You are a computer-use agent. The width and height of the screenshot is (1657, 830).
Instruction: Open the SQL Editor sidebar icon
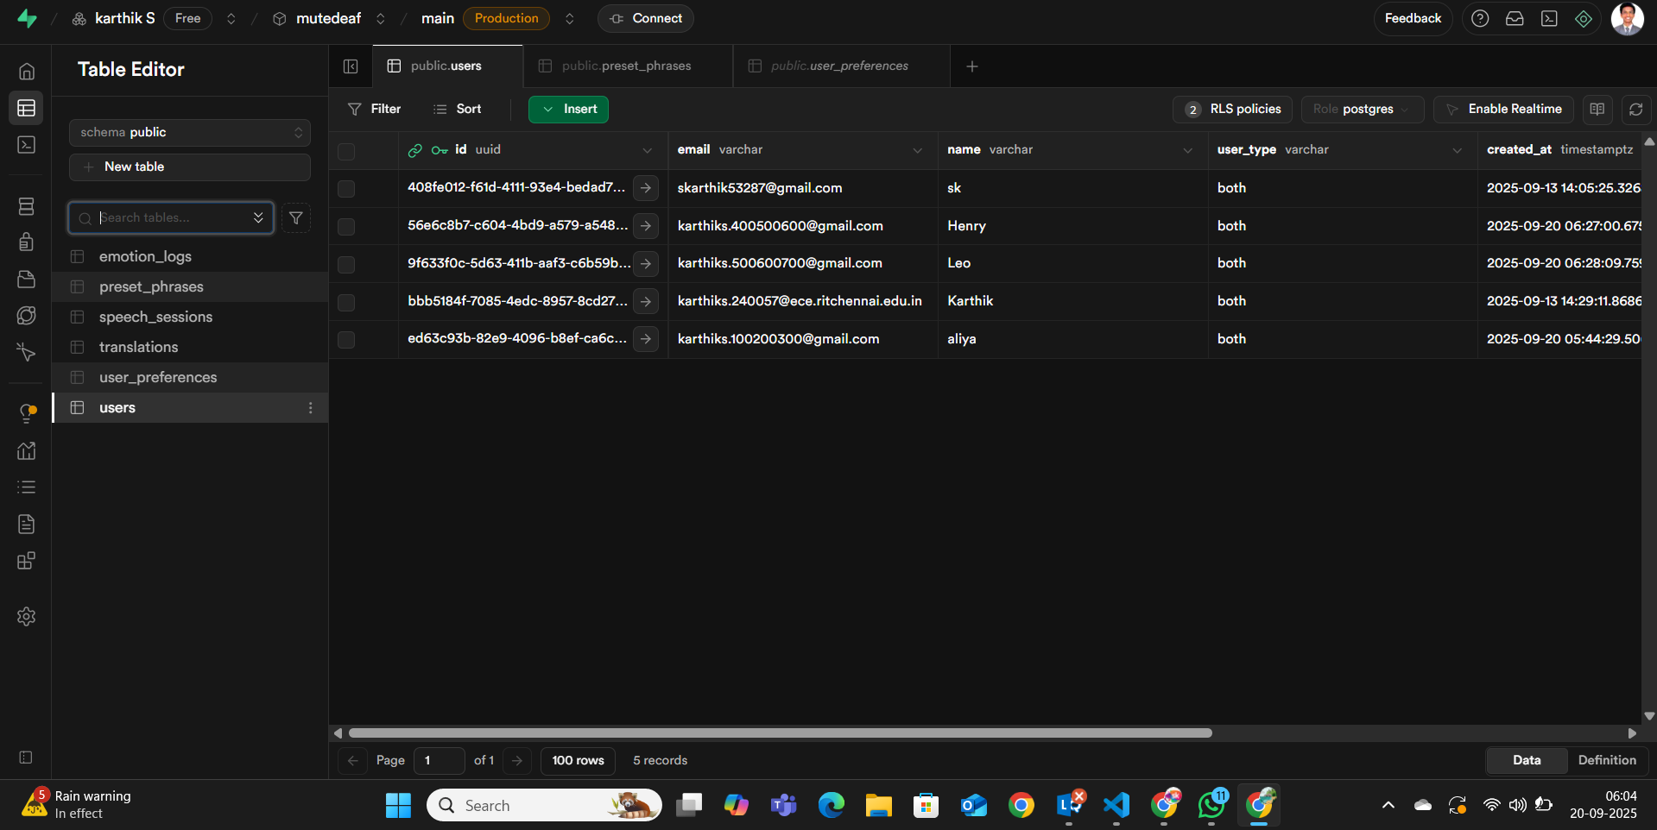pyautogui.click(x=27, y=144)
